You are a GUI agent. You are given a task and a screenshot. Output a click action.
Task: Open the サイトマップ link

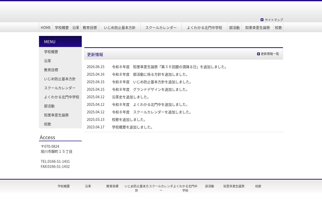tap(274, 20)
